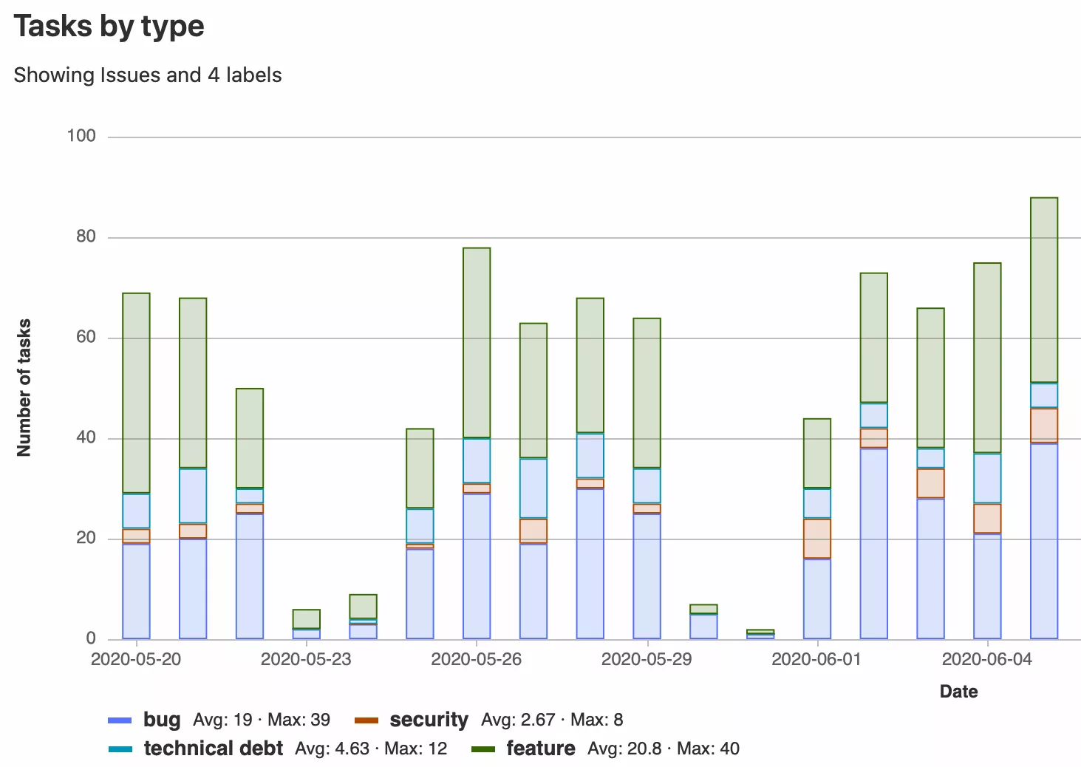Click the green feature legend color line
This screenshot has width=1081, height=767.
click(x=483, y=749)
